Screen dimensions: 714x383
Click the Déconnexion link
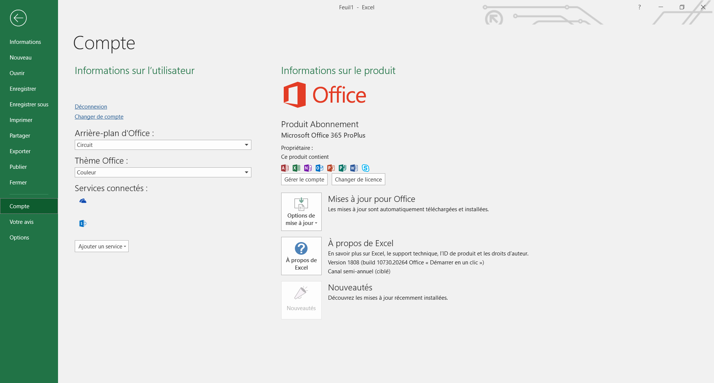91,107
